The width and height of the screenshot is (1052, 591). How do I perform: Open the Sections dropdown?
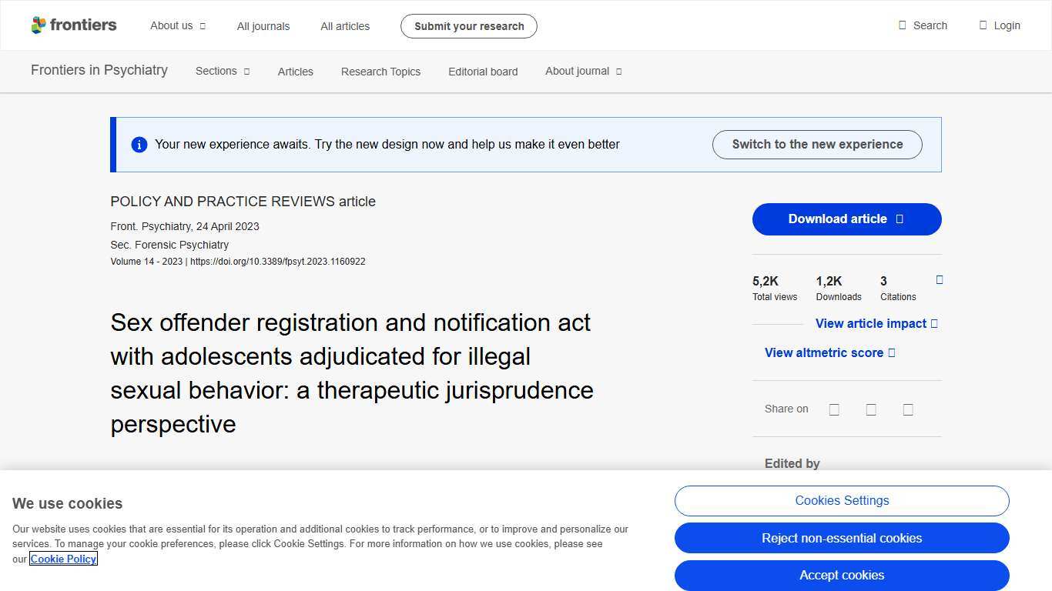(222, 71)
